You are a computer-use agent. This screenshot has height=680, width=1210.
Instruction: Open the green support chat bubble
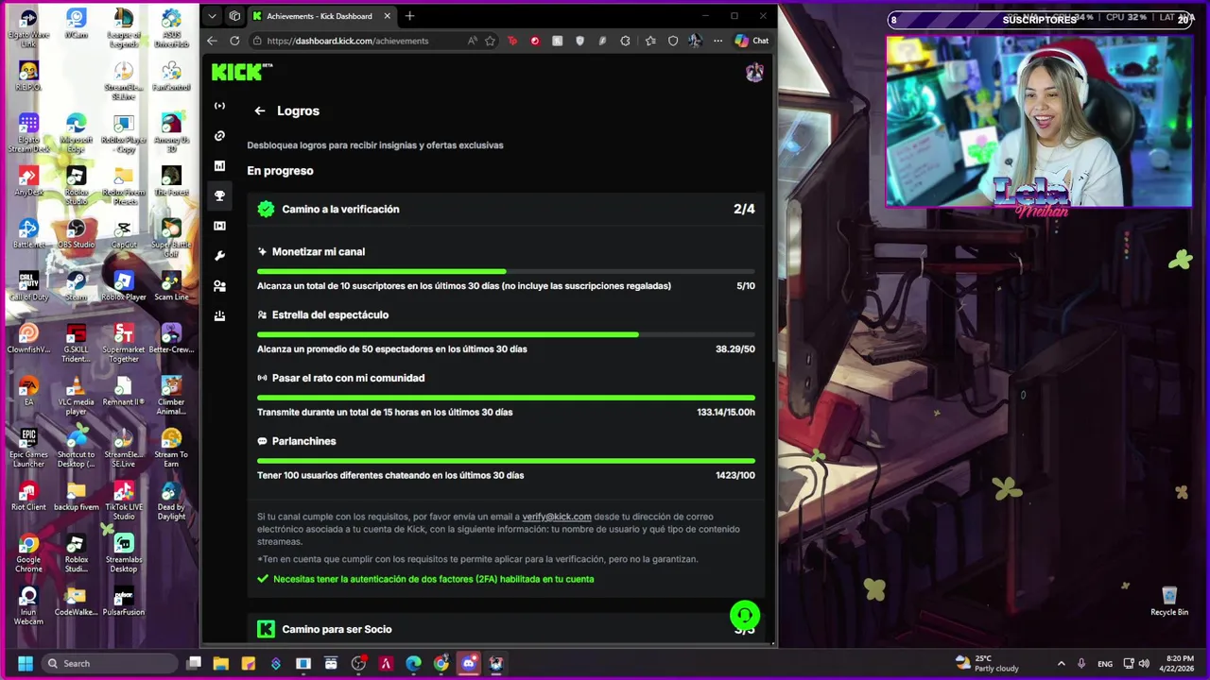point(745,616)
